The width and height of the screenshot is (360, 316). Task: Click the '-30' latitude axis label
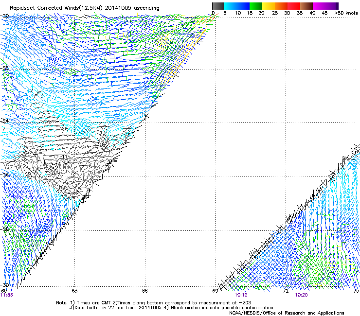tap(5, 285)
